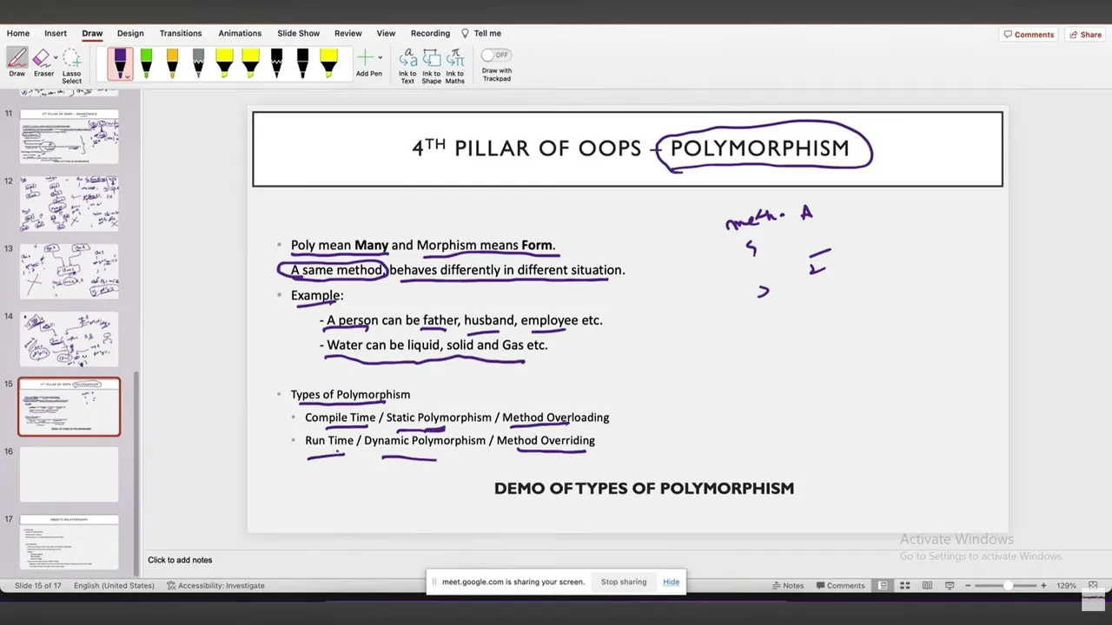Screen dimensions: 1112x625
Task: Choose the orange pen
Action: [x=172, y=63]
